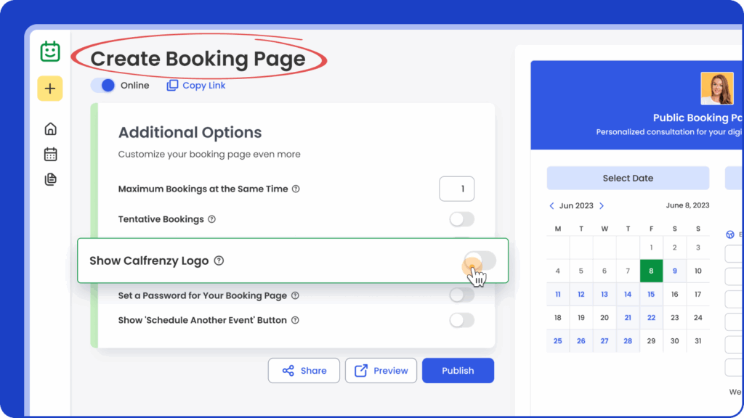This screenshot has height=418, width=744.
Task: Click help icon next to Tentative Bookings
Action: point(211,219)
